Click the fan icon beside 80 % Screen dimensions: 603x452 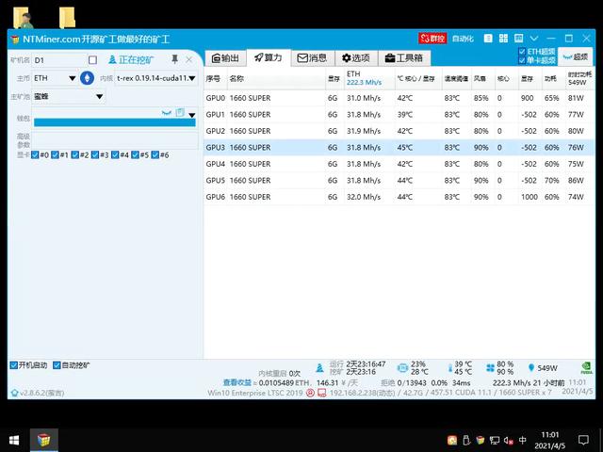(490, 368)
